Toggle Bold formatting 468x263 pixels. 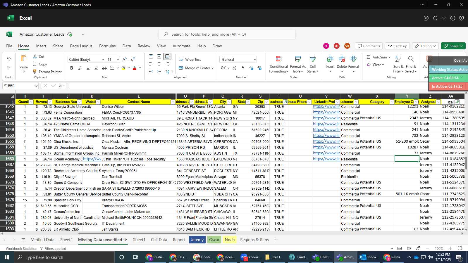72,68
